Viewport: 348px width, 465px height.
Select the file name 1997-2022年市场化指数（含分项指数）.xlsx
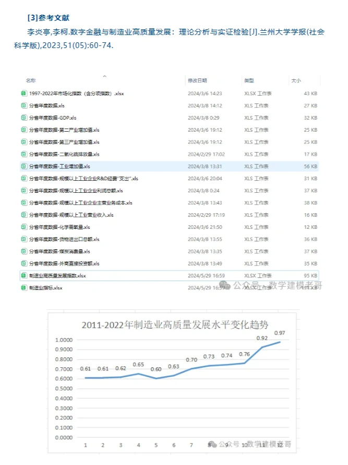76,94
